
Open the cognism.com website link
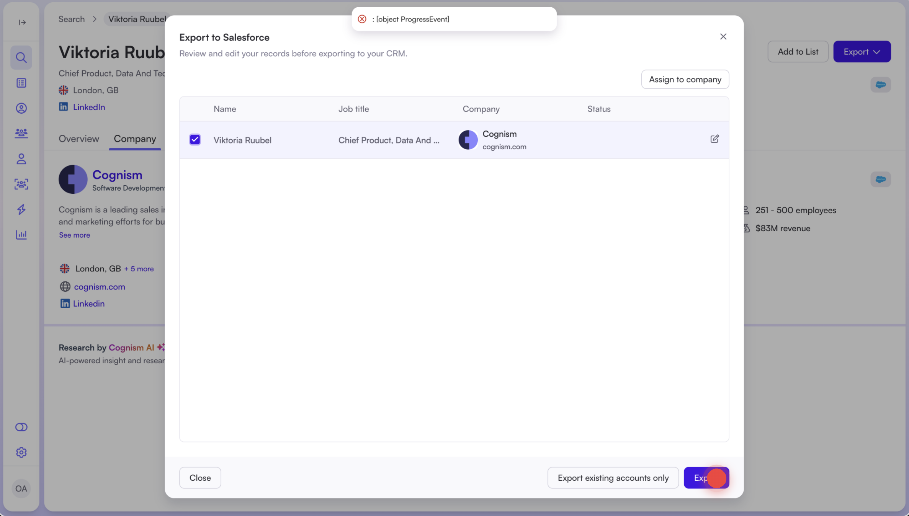pos(100,287)
